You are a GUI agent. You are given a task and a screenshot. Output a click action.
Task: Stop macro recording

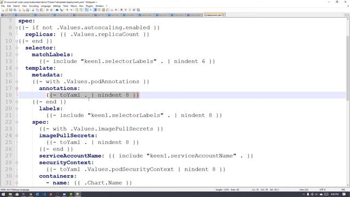126,10
